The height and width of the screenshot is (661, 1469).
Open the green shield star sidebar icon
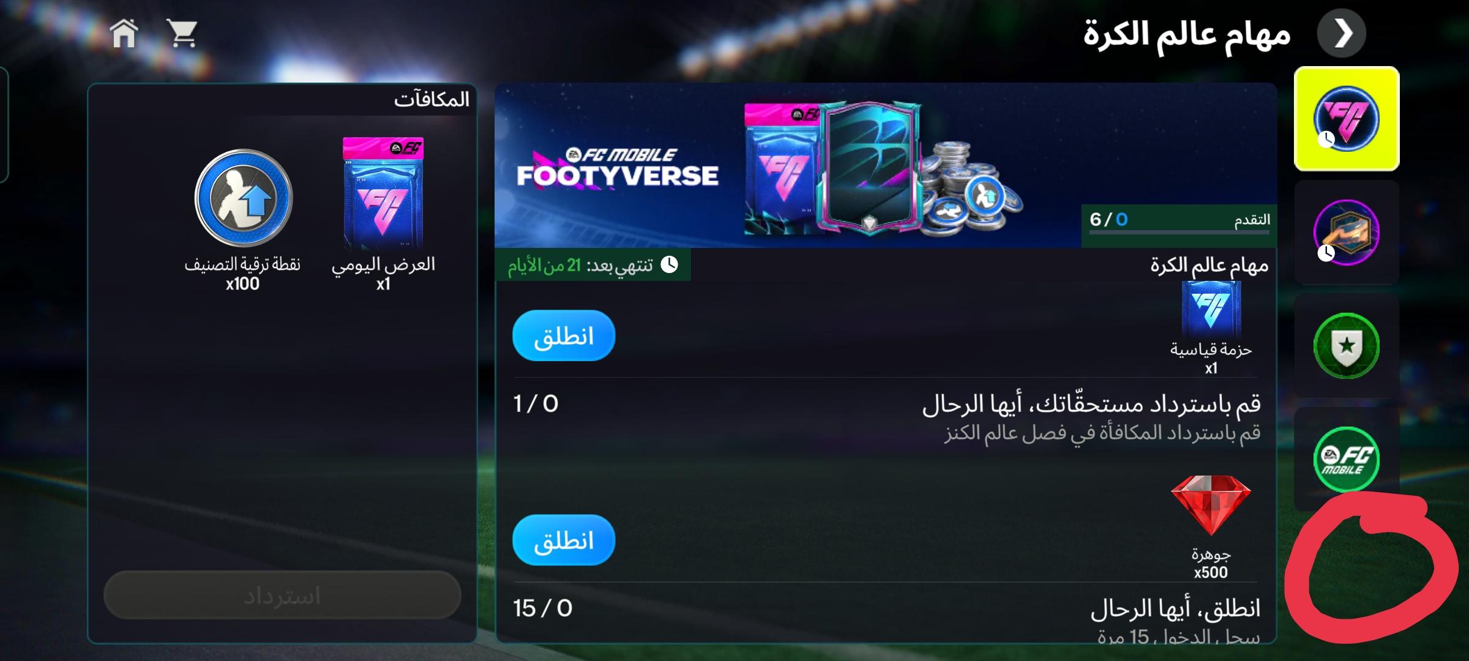pos(1347,346)
